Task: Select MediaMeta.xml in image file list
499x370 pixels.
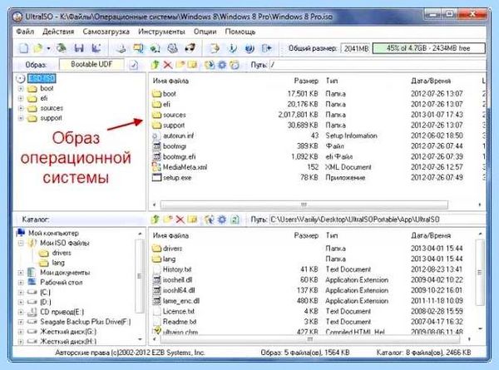Action: point(185,167)
